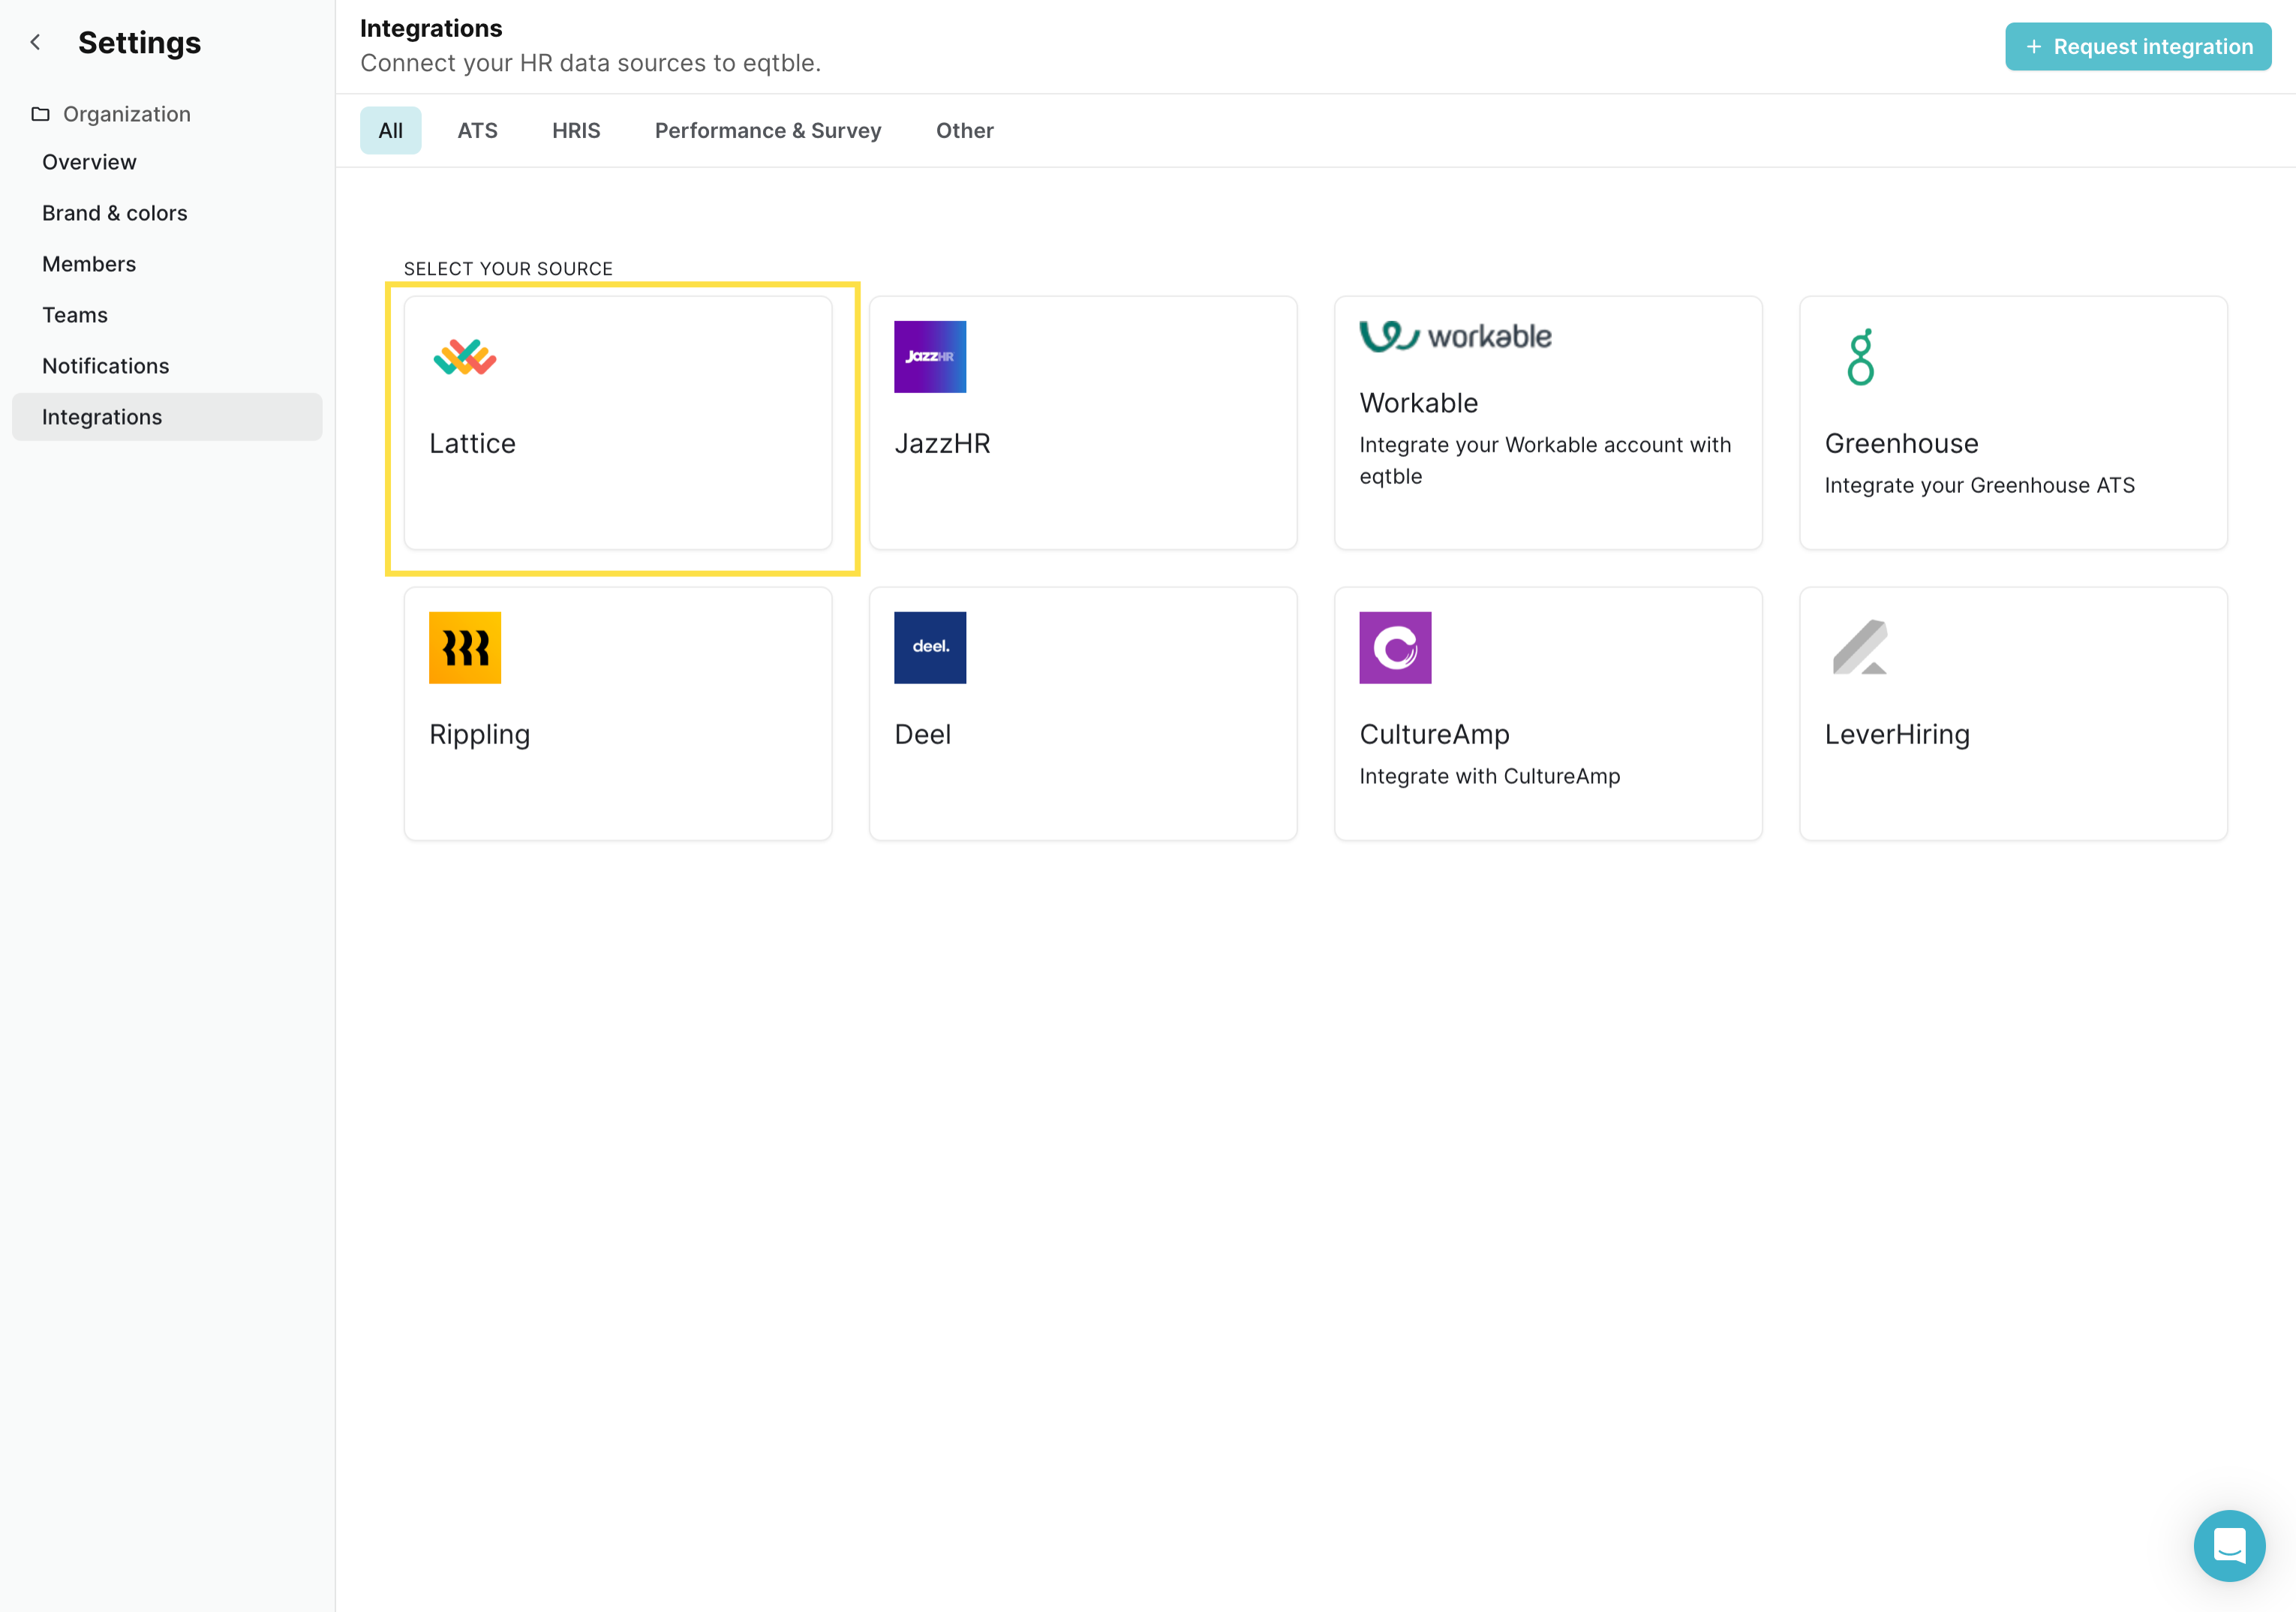The height and width of the screenshot is (1612, 2296).
Task: Open Brand & colors settings
Action: 115,213
